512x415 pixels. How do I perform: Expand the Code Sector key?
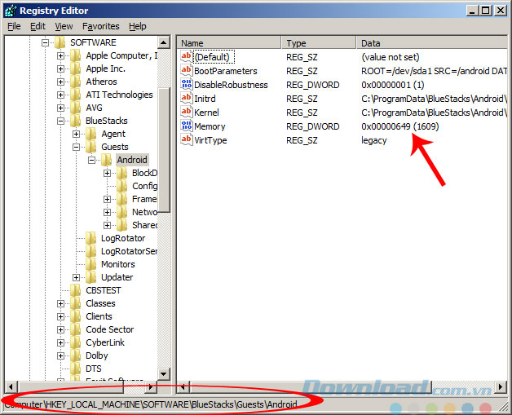tap(60, 329)
